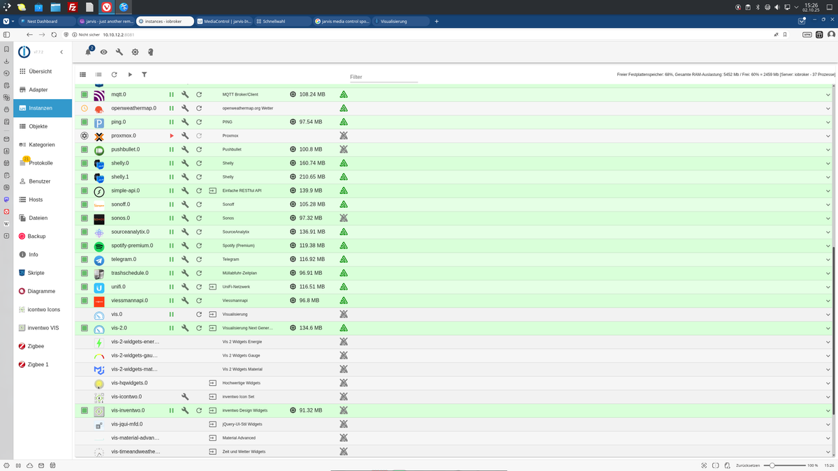
Task: Open FileZilla from the taskbar
Action: 72,7
